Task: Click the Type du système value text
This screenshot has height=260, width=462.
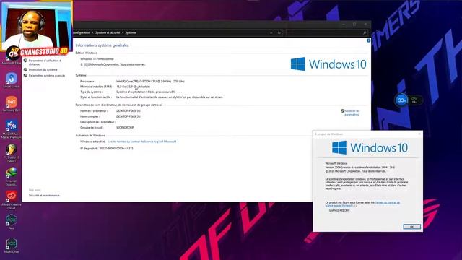Action: 146,92
